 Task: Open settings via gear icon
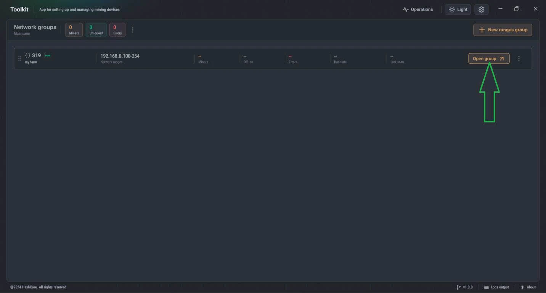coord(481,10)
